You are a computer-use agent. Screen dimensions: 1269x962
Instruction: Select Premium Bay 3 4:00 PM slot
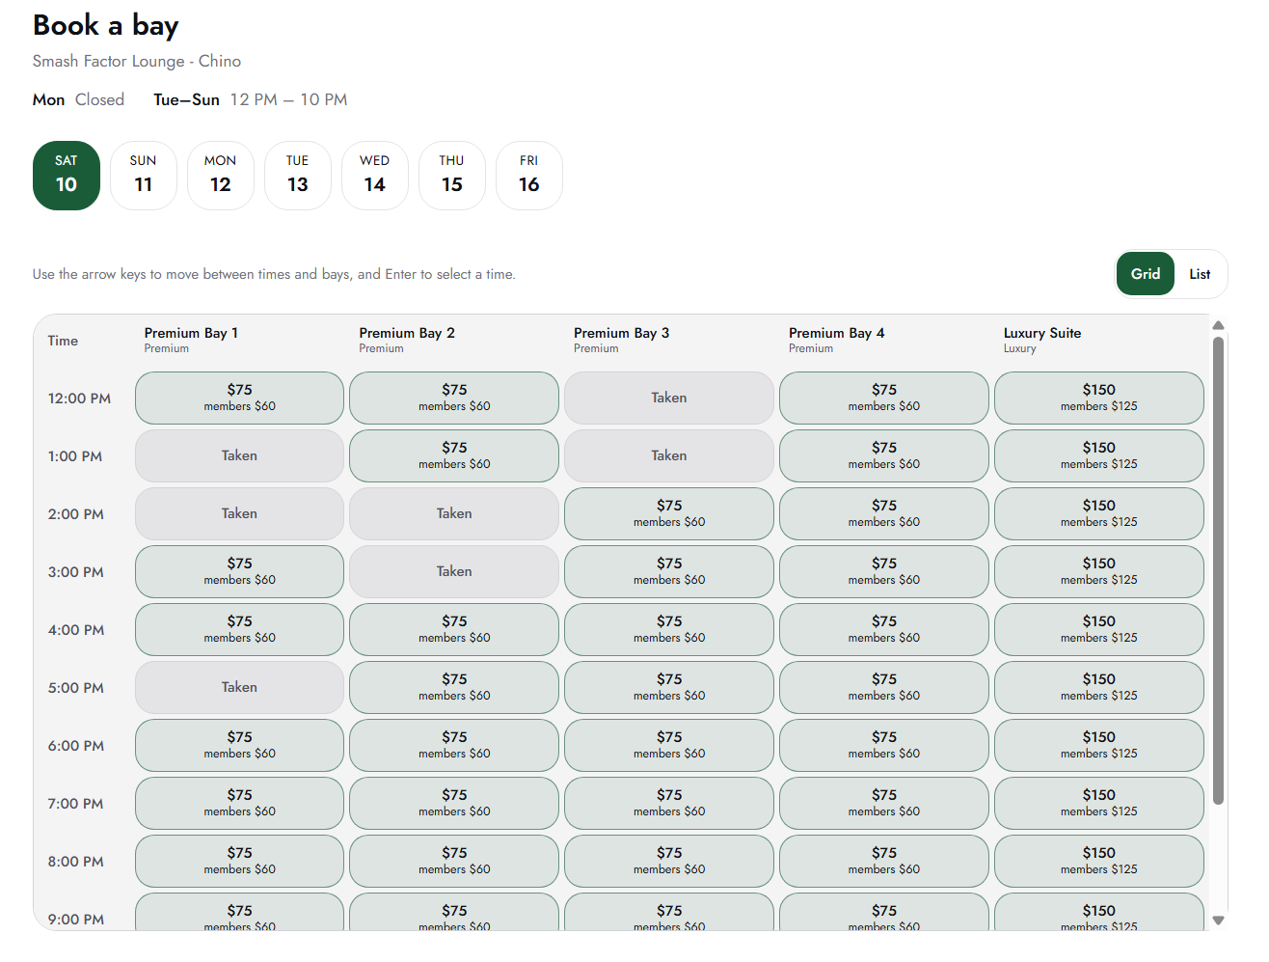coord(669,629)
